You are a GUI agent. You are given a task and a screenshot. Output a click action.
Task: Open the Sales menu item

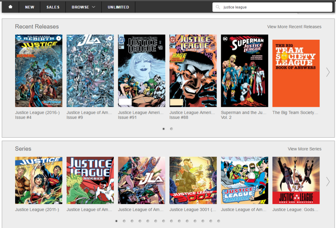coord(53,7)
